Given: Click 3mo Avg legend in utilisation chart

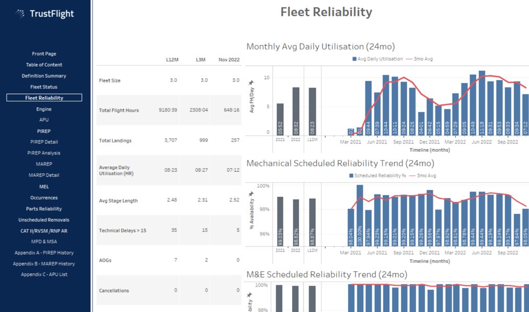Looking at the screenshot, I should (x=419, y=59).
